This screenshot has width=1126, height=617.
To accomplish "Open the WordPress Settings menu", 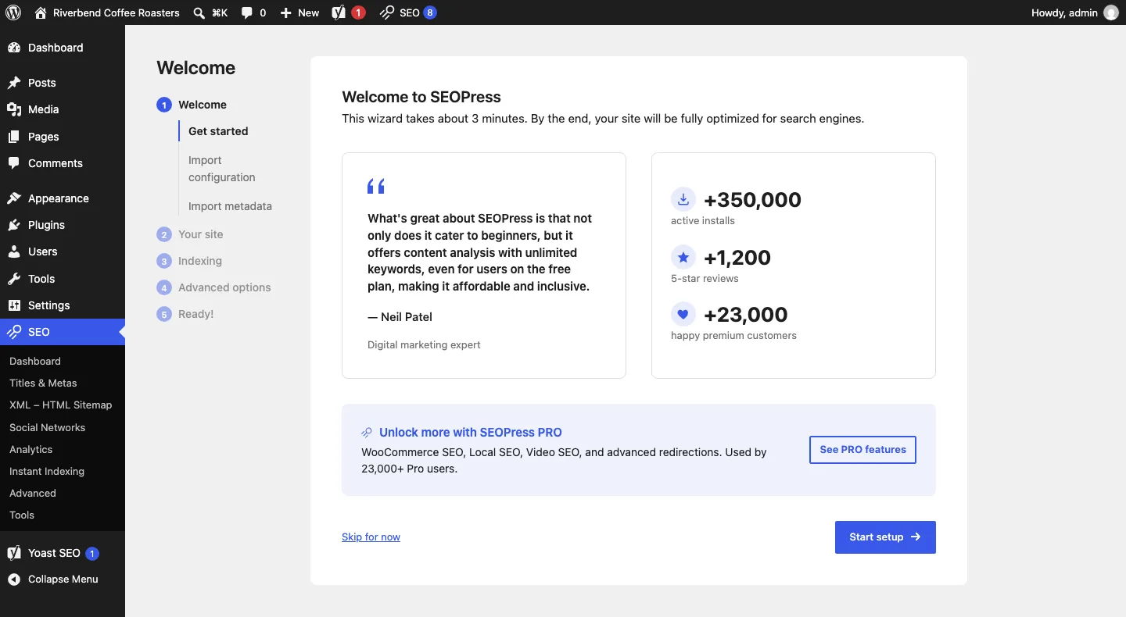I will click(x=63, y=305).
